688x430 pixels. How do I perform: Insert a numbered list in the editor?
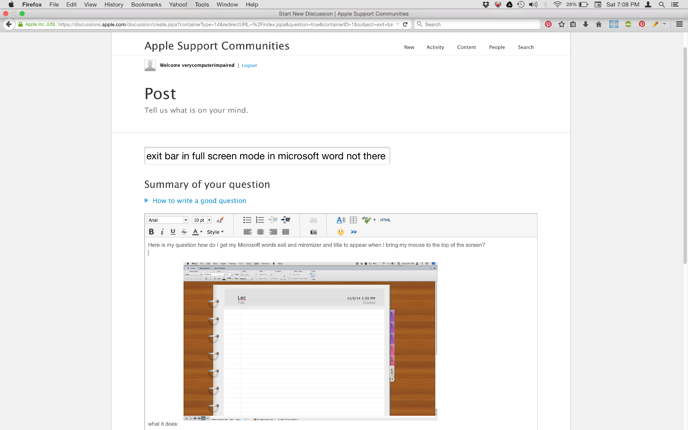click(260, 220)
